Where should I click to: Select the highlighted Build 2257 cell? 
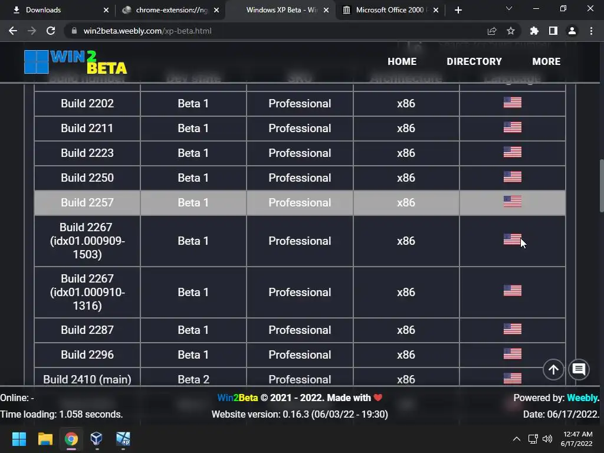coord(87,203)
